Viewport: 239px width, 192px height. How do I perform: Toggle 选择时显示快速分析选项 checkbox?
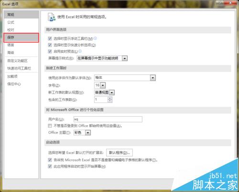50,45
